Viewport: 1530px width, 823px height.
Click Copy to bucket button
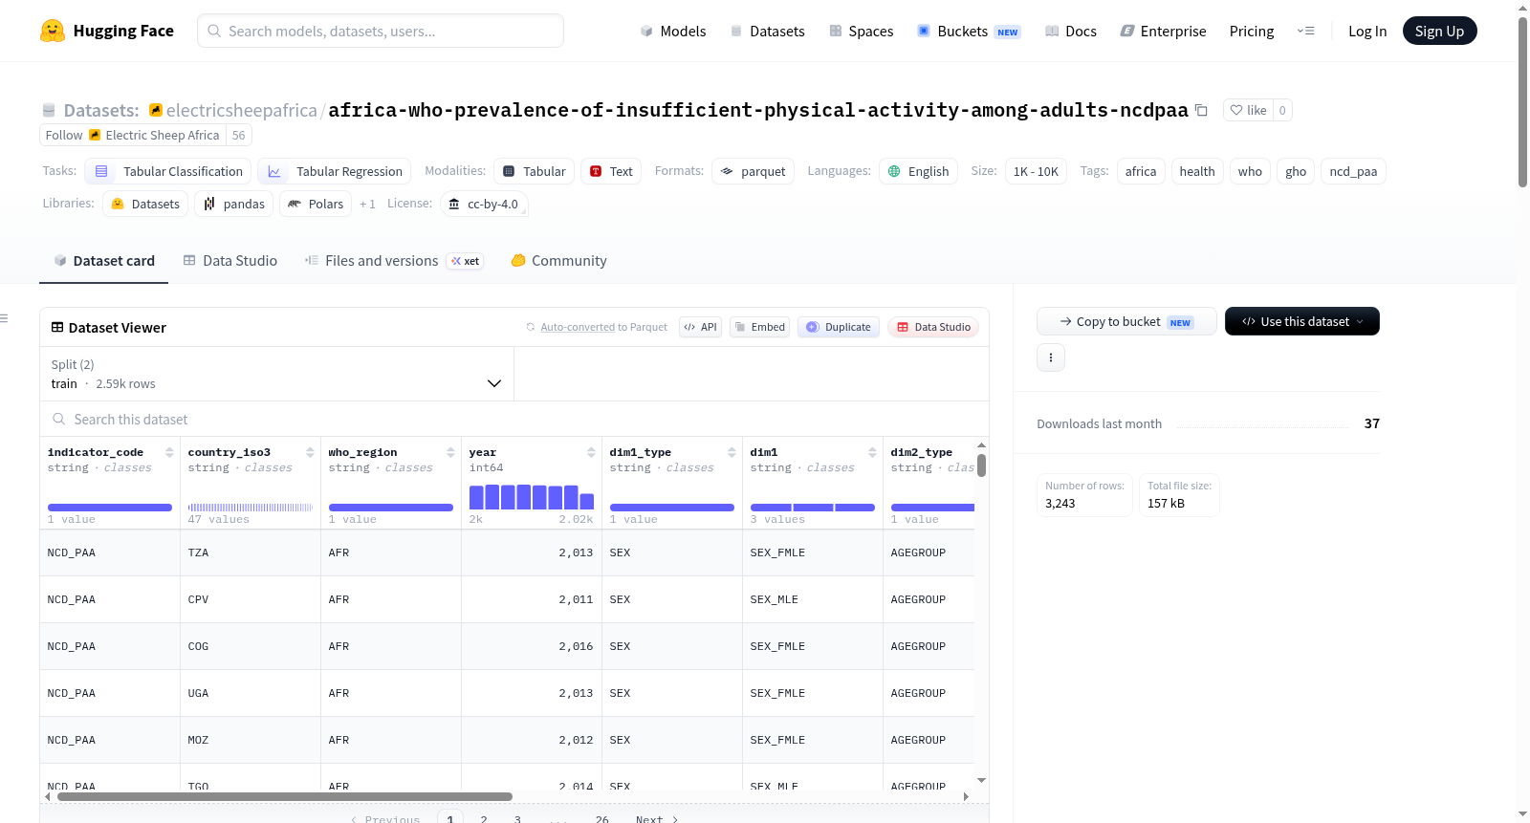click(1126, 321)
